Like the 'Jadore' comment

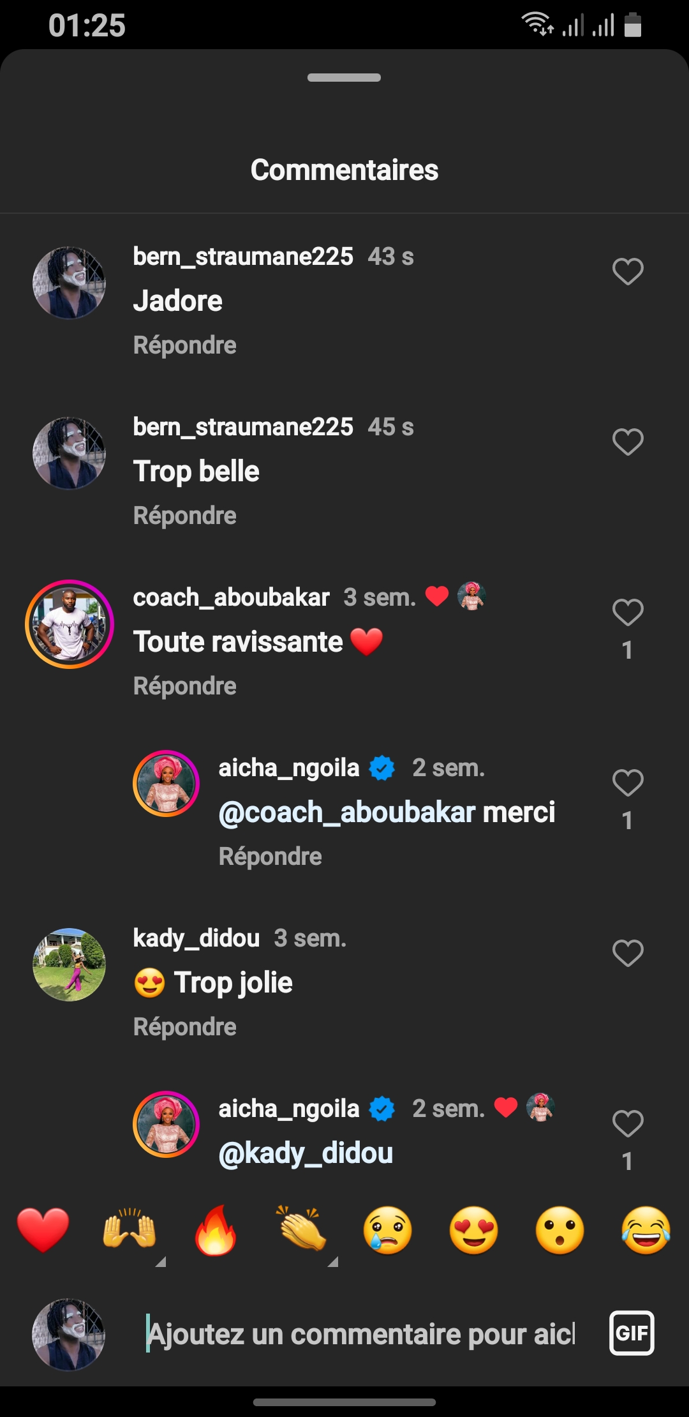[628, 272]
